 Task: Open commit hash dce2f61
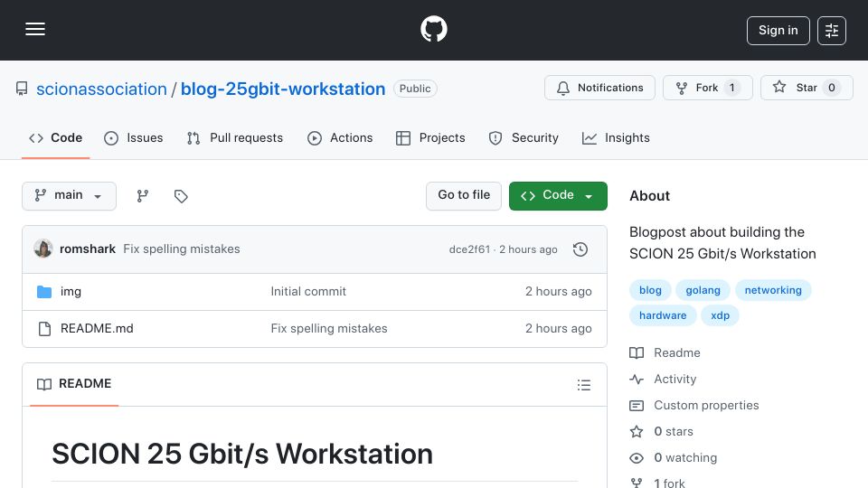tap(469, 249)
